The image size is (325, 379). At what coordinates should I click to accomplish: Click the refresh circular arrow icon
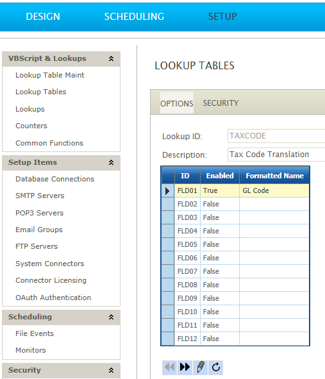(216, 367)
